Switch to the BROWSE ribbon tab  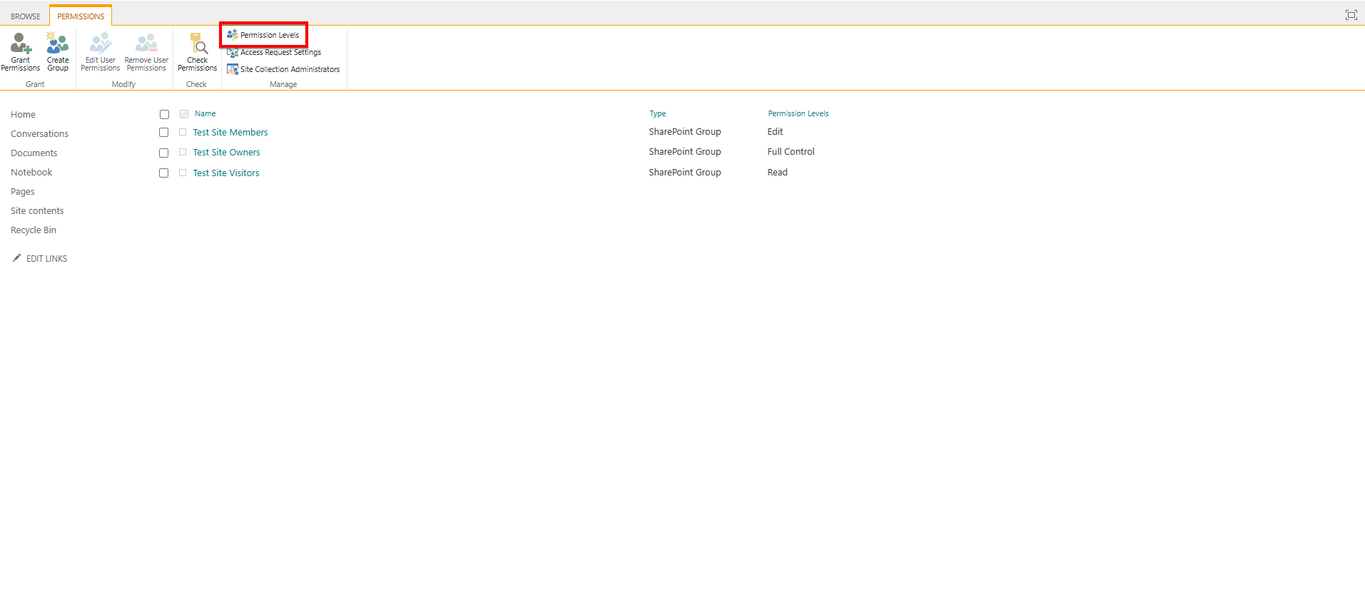coord(26,16)
